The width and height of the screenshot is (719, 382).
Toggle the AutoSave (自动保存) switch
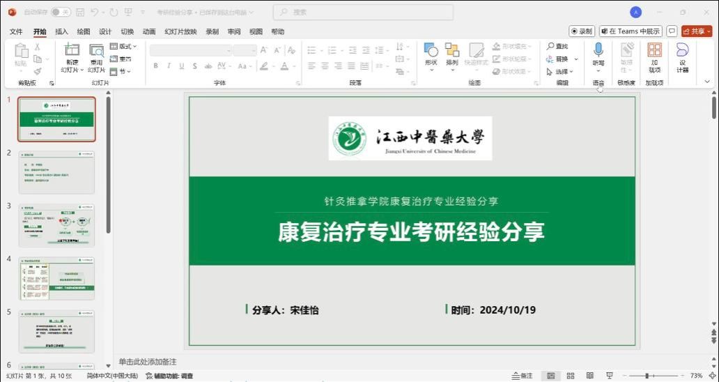[x=61, y=13]
